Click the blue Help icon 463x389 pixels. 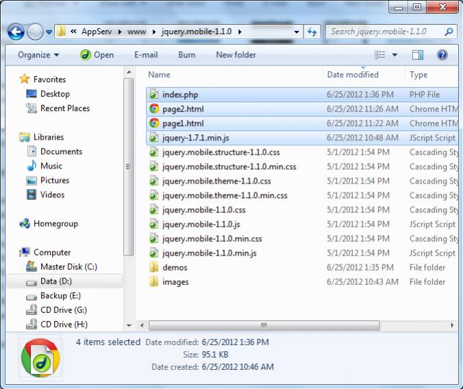[x=442, y=55]
